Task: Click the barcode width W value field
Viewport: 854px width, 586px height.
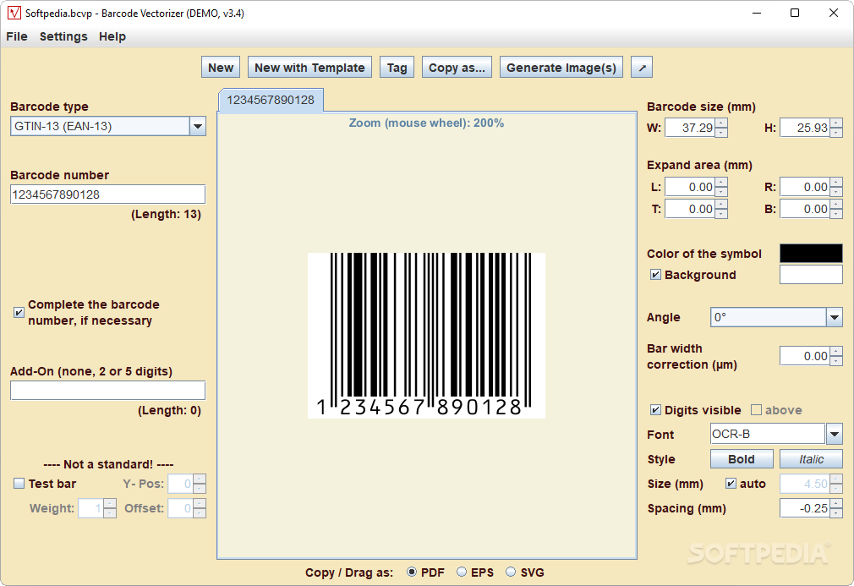Action: (x=690, y=128)
